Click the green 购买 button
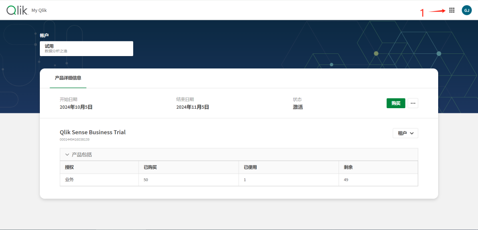The image size is (478, 230). [396, 103]
